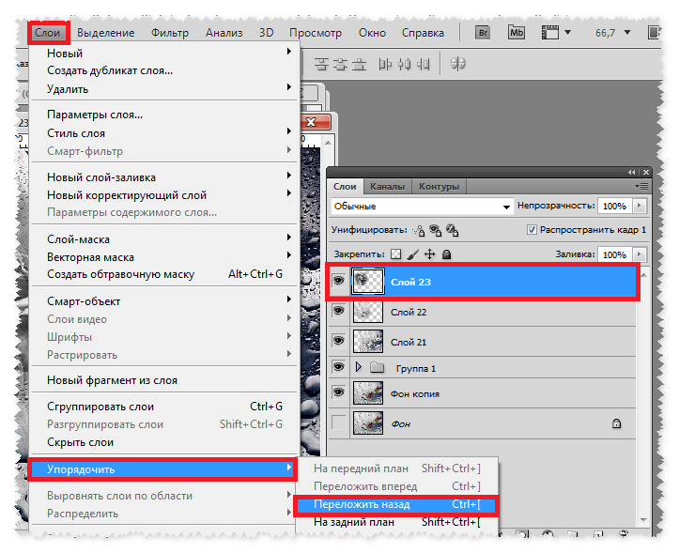
Task: Open the Фильтр menu
Action: (170, 33)
